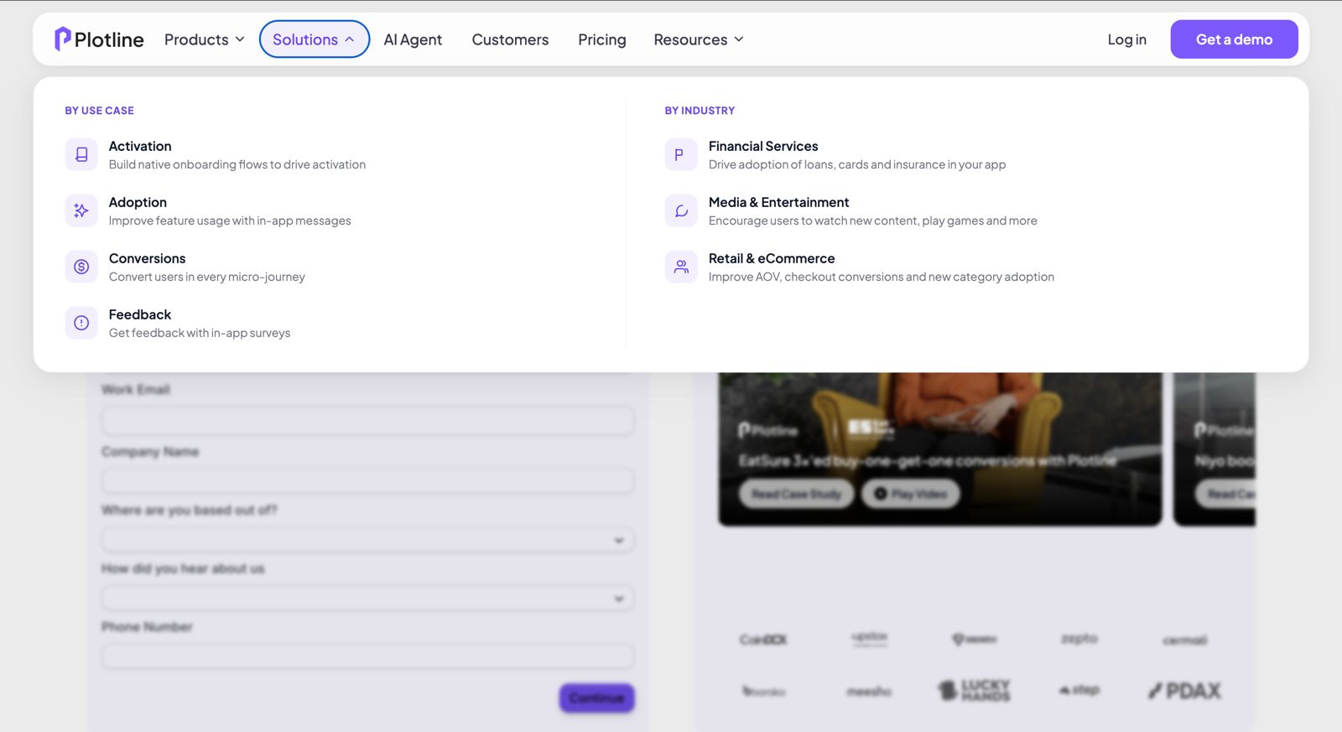Click 'Get feedback with in-app surveys' text
The height and width of the screenshot is (732, 1342).
click(x=200, y=333)
